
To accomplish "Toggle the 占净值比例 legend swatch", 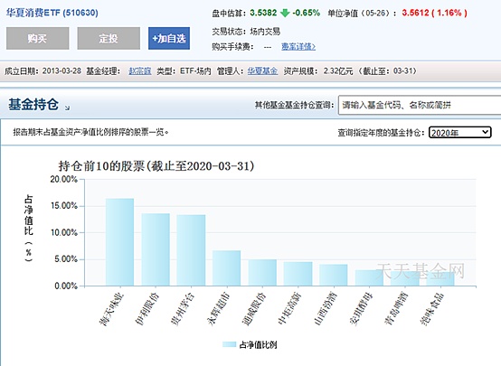I will coord(229,344).
